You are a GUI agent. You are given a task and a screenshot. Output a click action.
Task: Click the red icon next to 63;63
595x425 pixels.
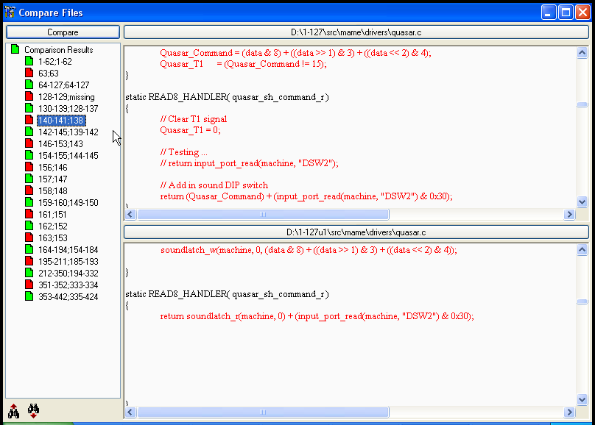point(29,74)
